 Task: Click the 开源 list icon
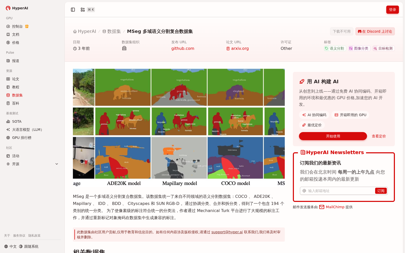coord(8,164)
